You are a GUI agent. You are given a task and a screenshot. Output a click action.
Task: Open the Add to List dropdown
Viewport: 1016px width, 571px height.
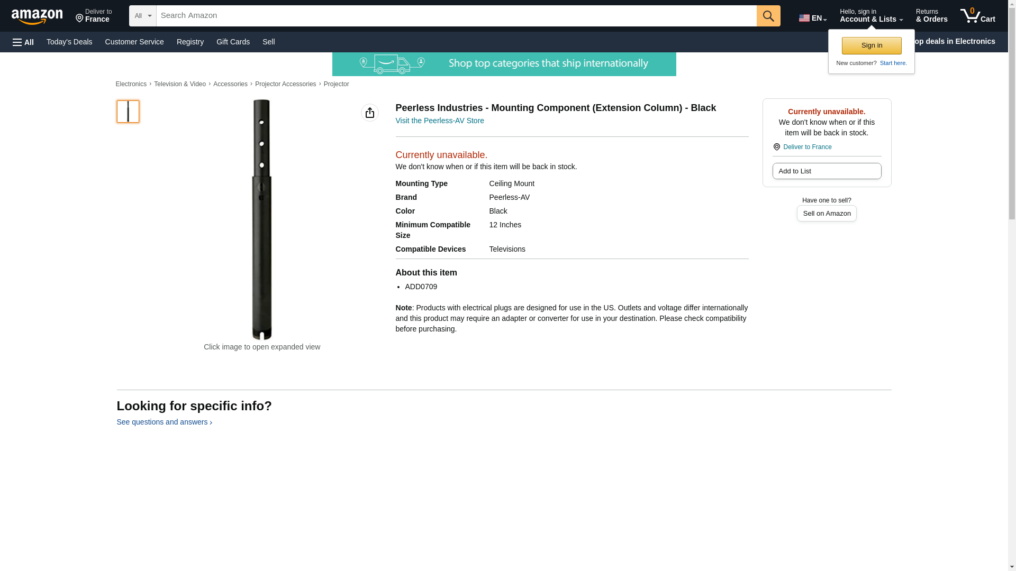click(827, 171)
